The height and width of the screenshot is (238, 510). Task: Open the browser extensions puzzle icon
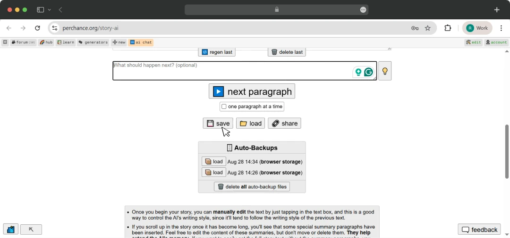pyautogui.click(x=448, y=28)
